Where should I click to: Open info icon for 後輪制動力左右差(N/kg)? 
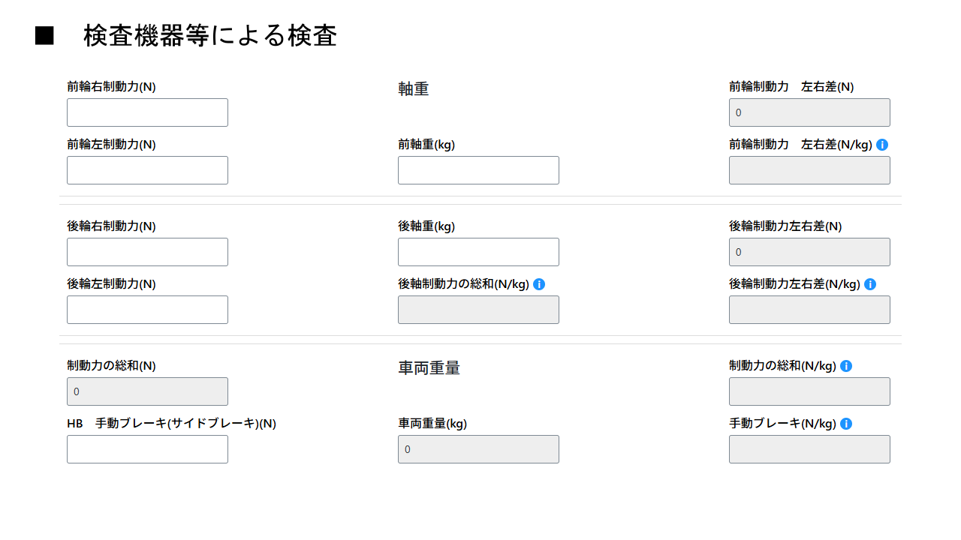coord(870,284)
